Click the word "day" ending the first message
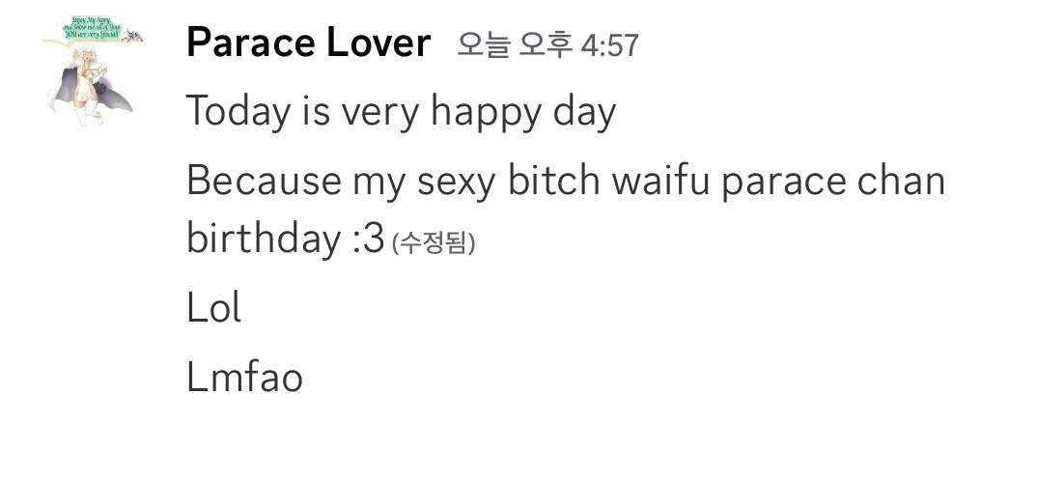The height and width of the screenshot is (479, 1037). coord(584,114)
